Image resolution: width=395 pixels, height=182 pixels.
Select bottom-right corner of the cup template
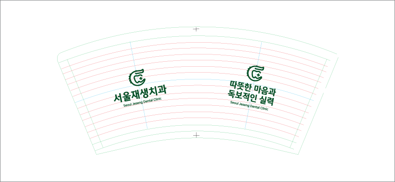pos(299,154)
